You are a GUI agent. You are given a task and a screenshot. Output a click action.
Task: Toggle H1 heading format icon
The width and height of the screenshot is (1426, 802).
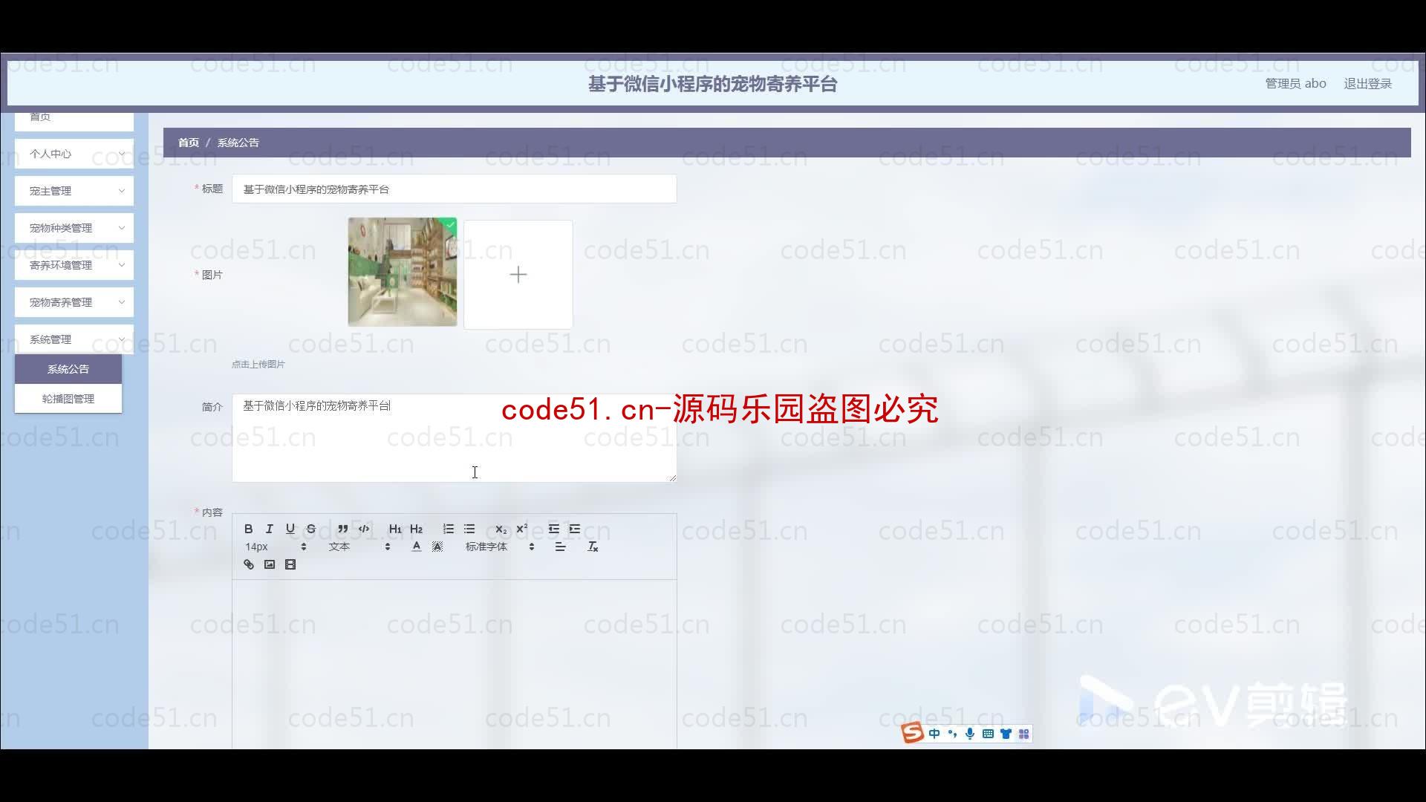click(396, 529)
